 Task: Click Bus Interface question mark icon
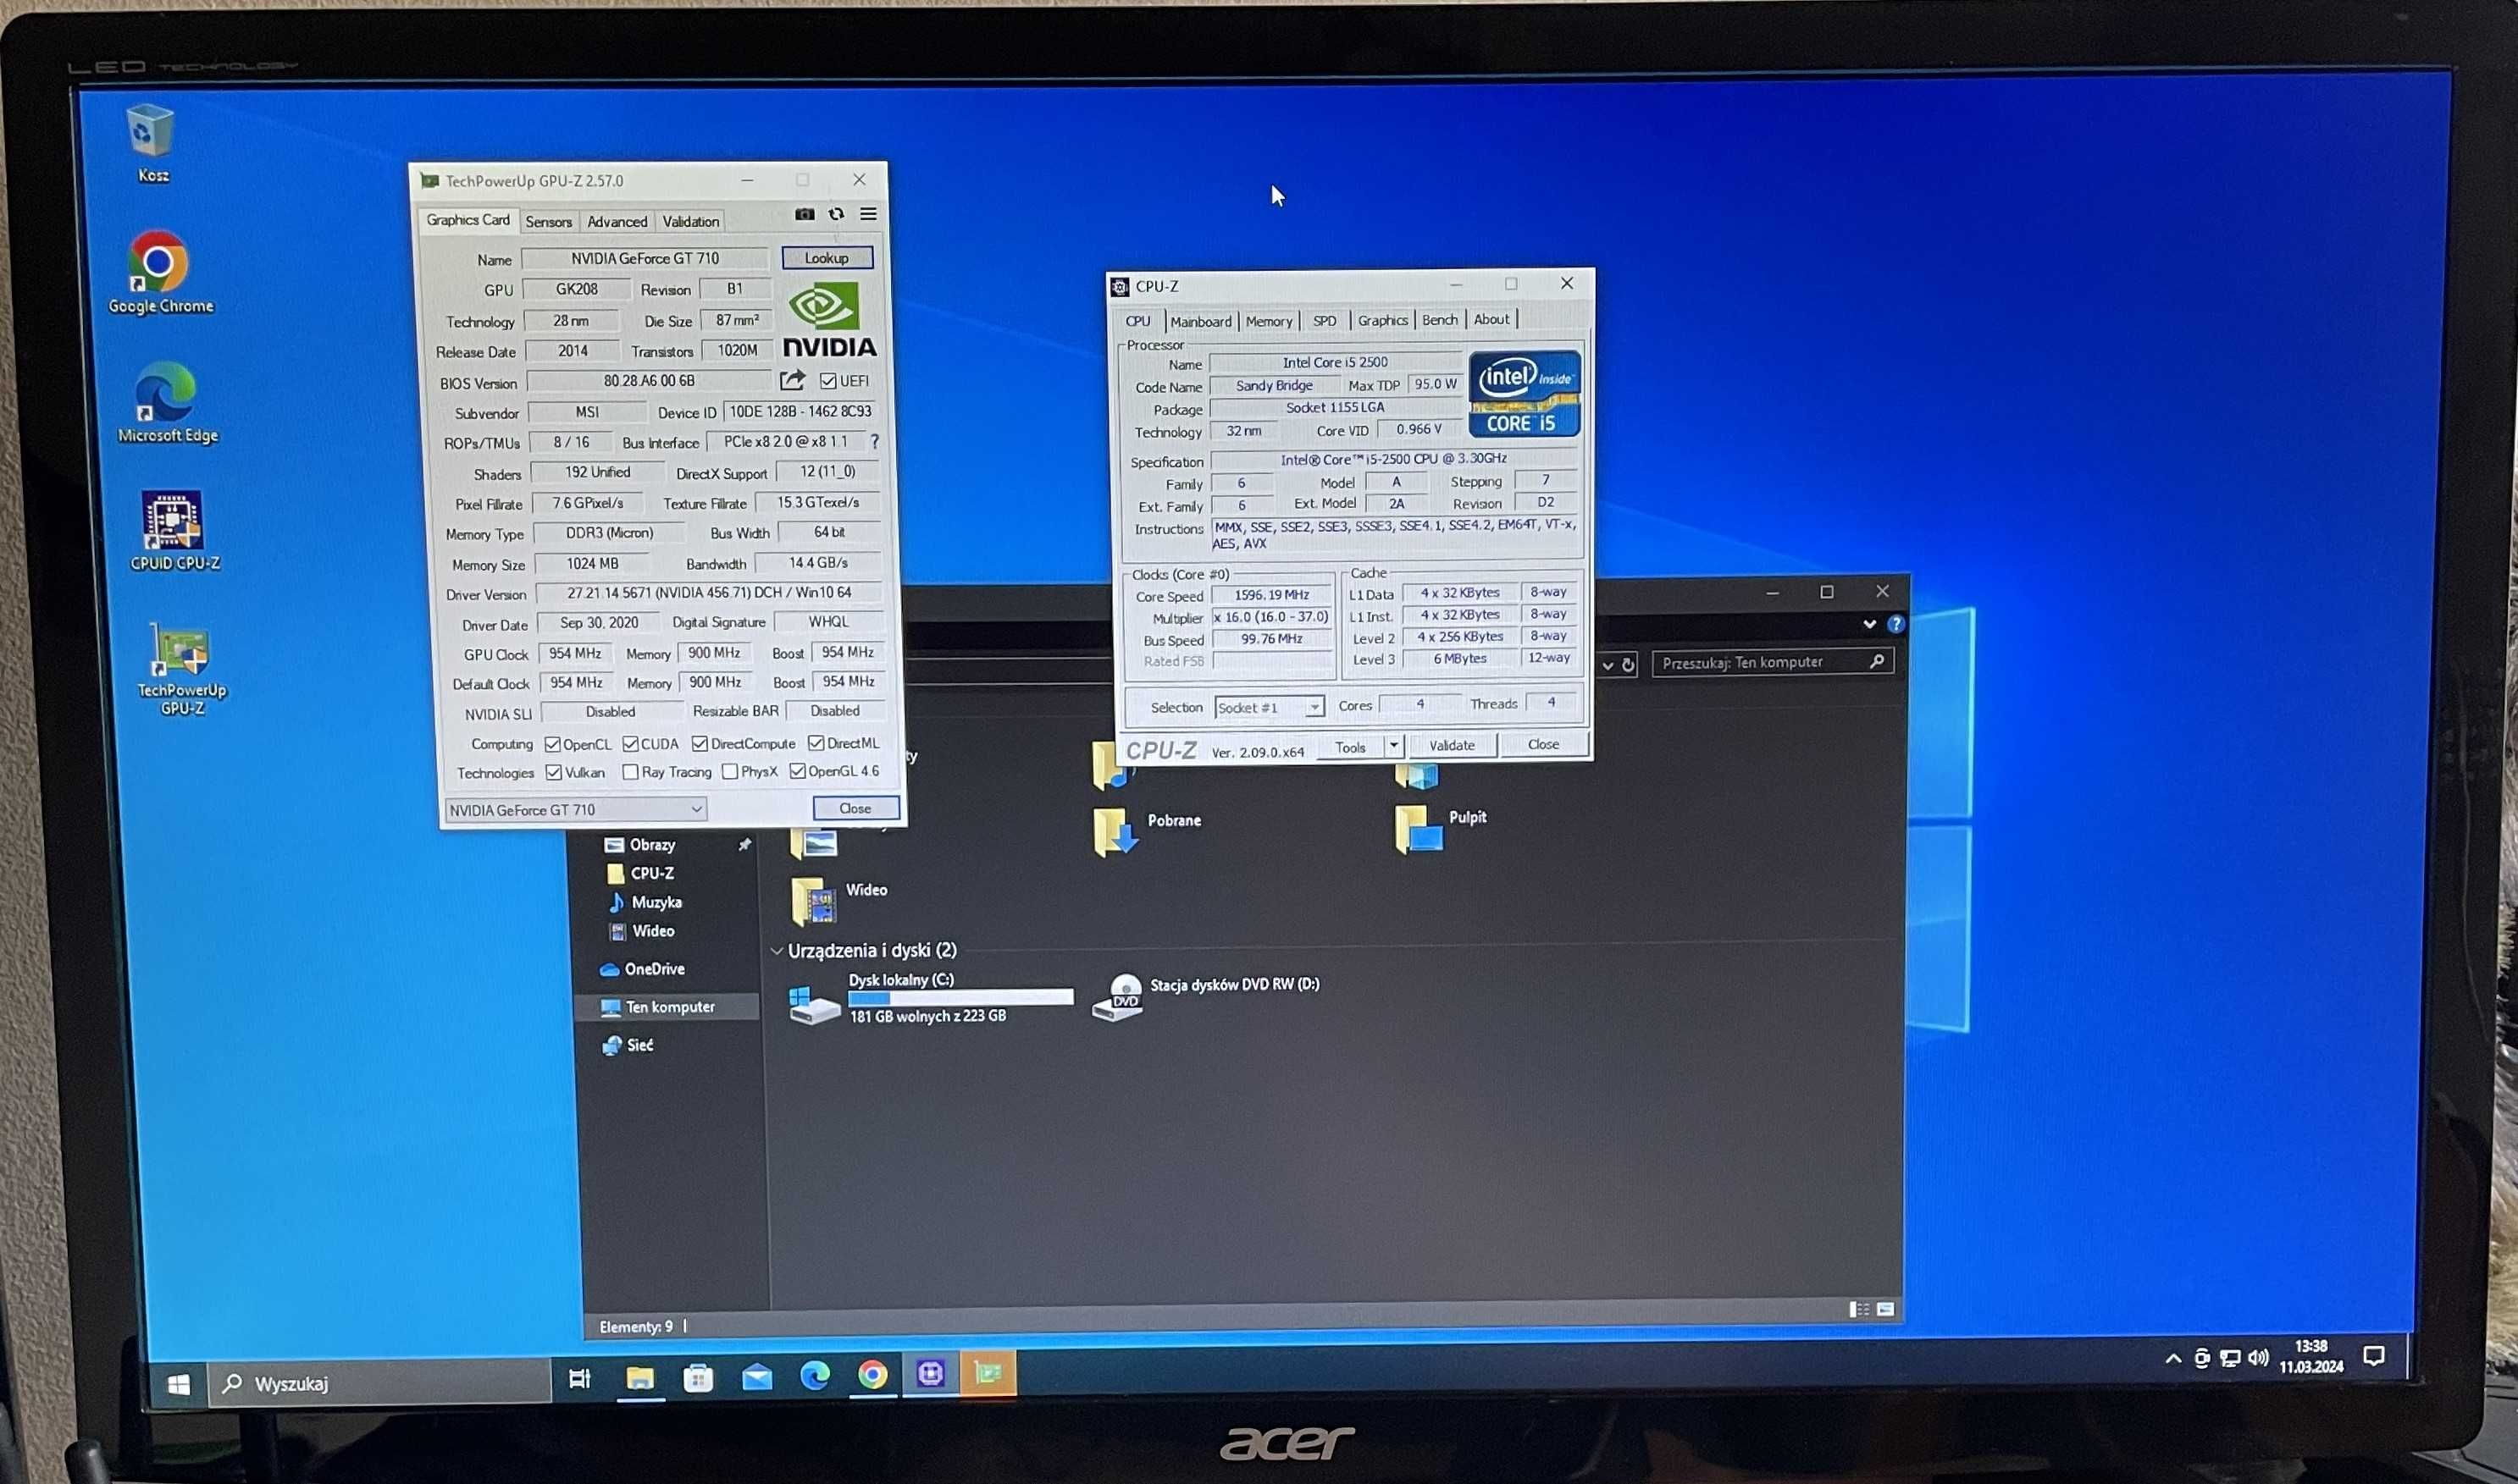click(x=874, y=441)
